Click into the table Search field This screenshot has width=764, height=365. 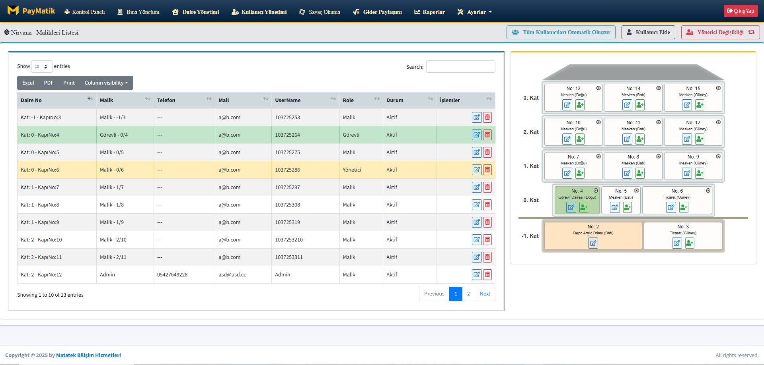pyautogui.click(x=460, y=67)
